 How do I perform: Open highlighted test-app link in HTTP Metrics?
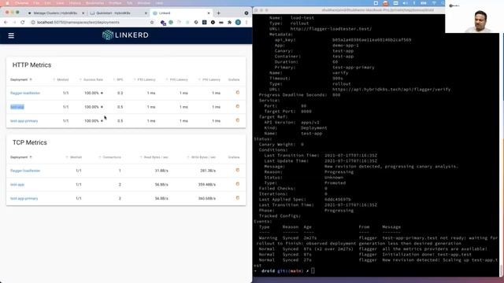pos(17,107)
